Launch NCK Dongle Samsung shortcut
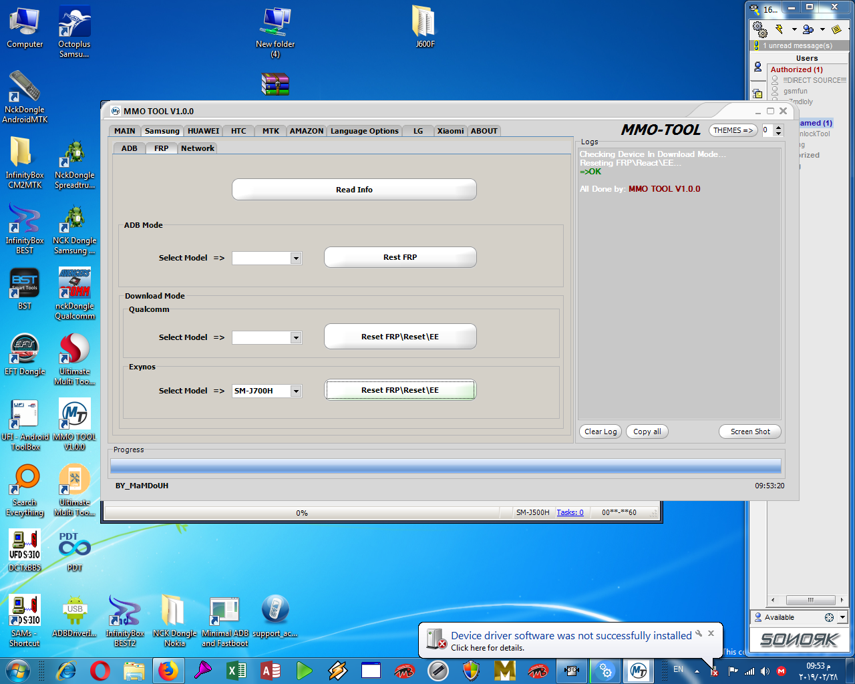 pyautogui.click(x=74, y=229)
